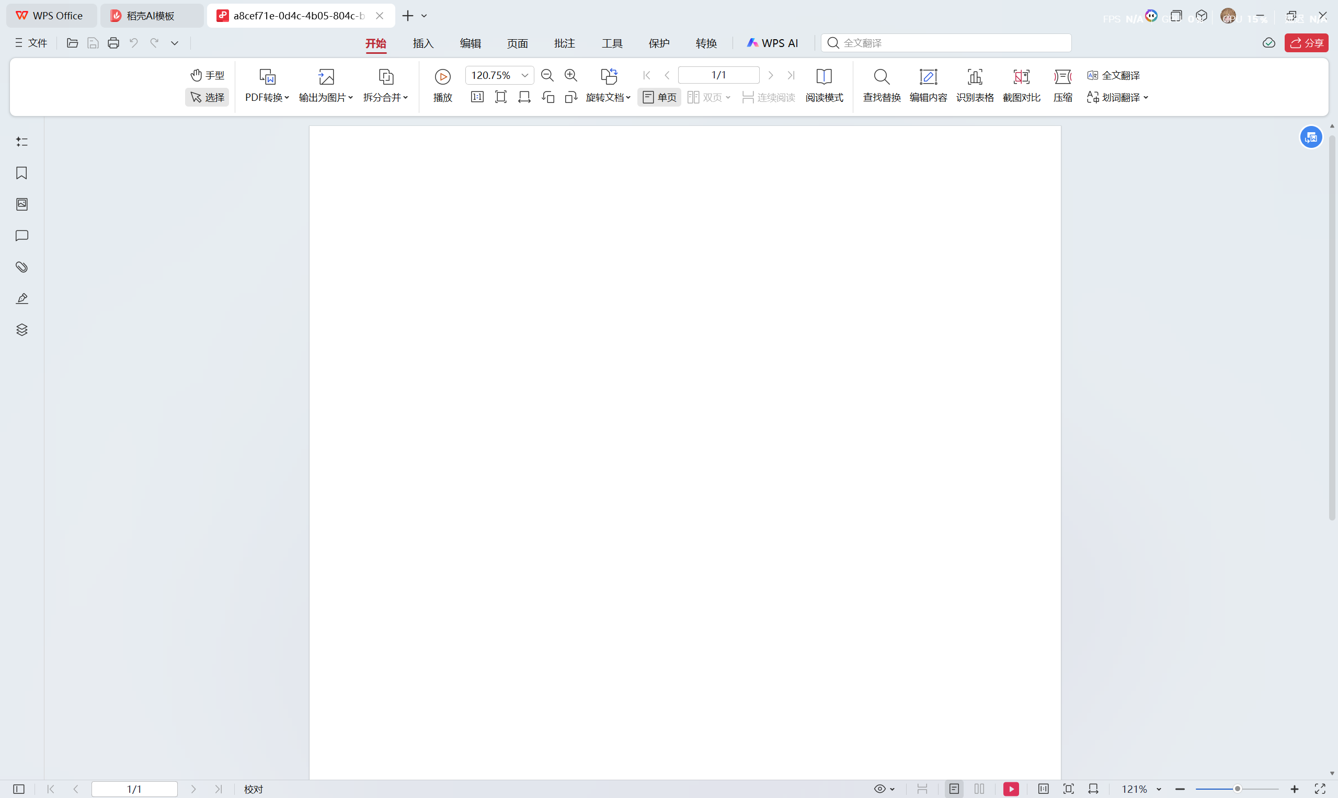Open the PDF Convert dropdown
Viewport: 1338px width, 798px height.
pos(267,97)
